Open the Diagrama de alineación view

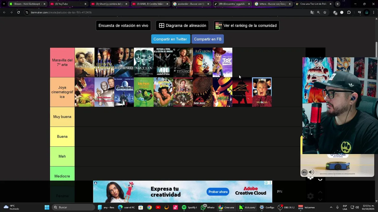[x=182, y=26]
